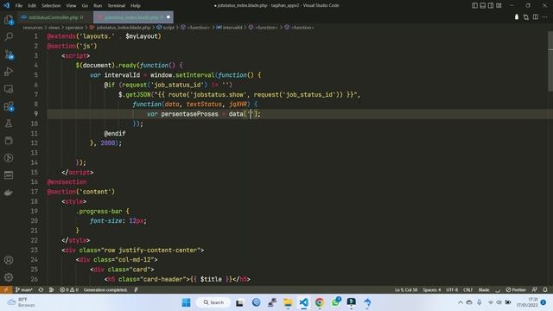Open the View menu
This screenshot has width=553, height=311.
point(71,6)
